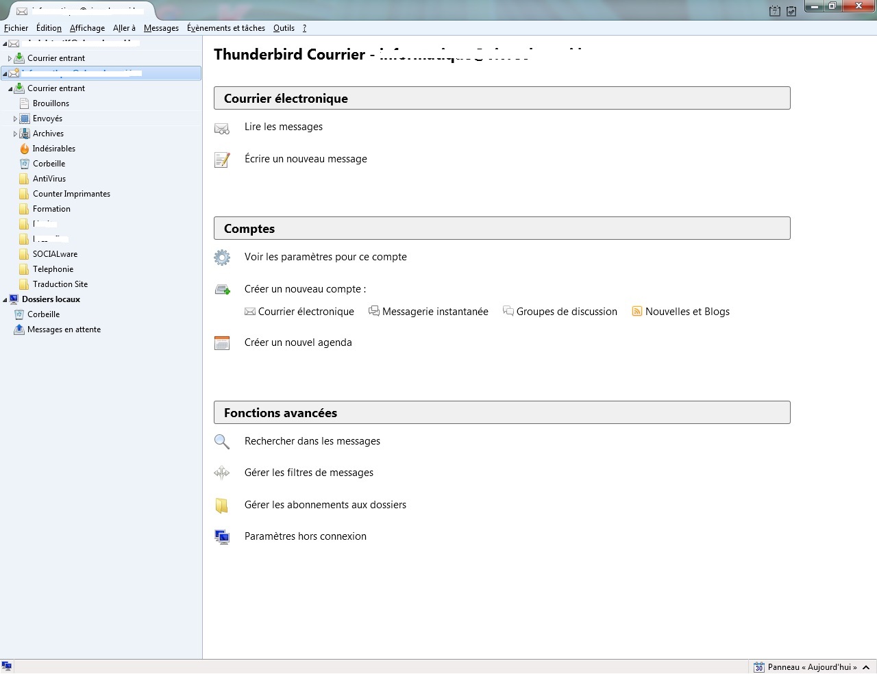The width and height of the screenshot is (877, 674).
Task: Click the Nouvelles et Blogs link text
Action: [687, 312]
